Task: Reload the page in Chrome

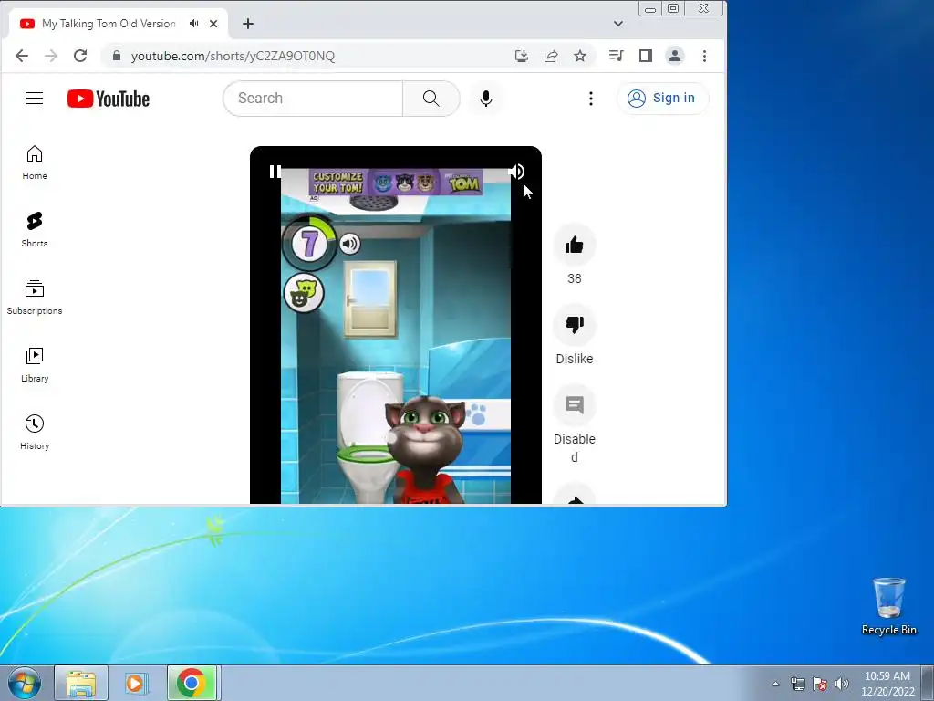Action: click(x=80, y=56)
